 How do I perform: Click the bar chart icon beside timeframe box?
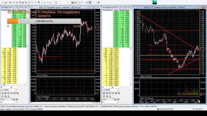tap(72, 3)
